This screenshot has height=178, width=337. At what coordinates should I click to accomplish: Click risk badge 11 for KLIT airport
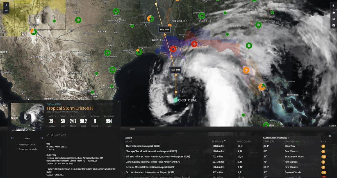point(324,157)
